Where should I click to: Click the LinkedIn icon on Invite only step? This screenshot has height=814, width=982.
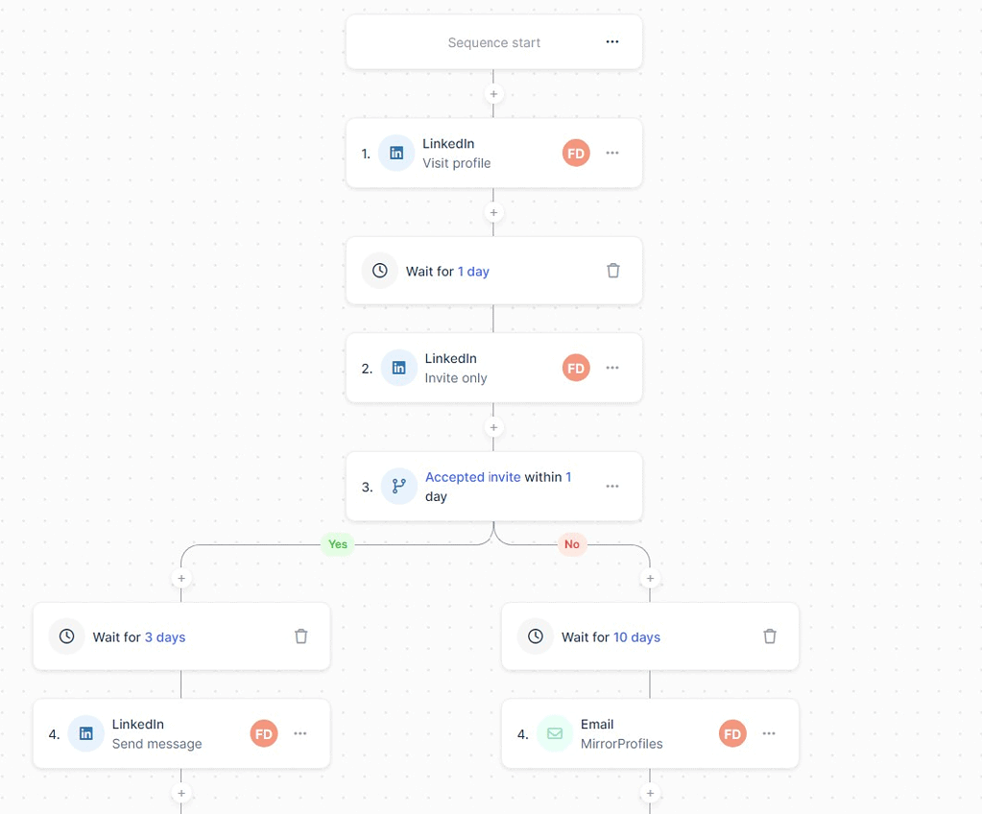point(396,367)
